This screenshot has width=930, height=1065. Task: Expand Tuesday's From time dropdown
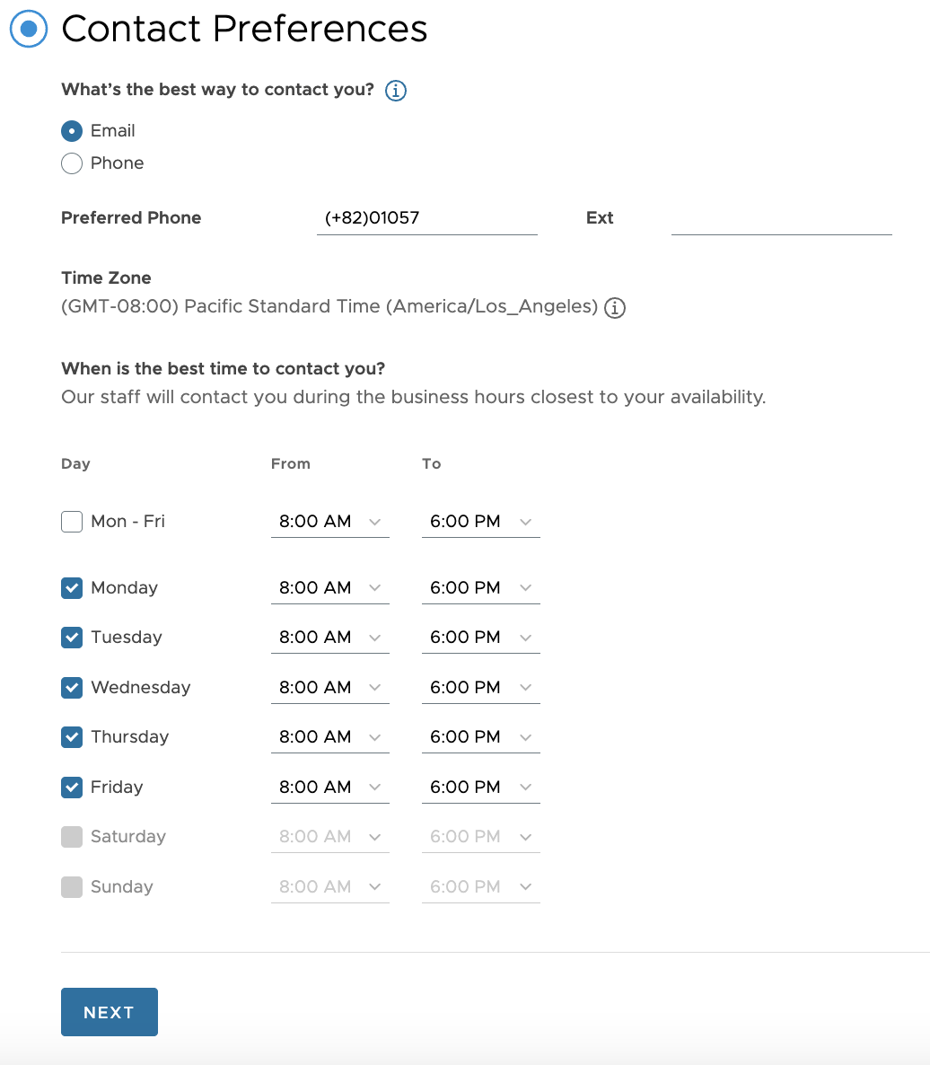[329, 638]
